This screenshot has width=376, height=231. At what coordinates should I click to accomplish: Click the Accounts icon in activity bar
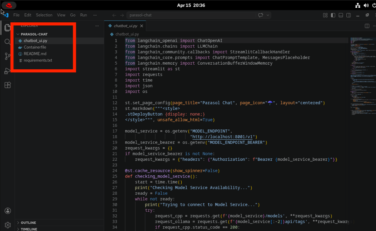pos(8,211)
